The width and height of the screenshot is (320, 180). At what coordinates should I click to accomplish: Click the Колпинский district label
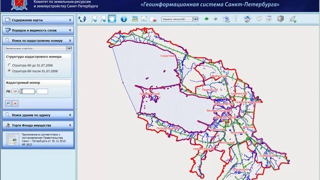point(267,156)
